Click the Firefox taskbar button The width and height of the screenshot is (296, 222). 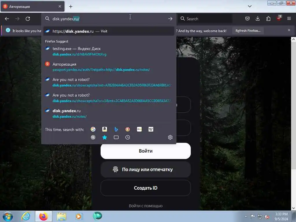[x=43, y=216]
